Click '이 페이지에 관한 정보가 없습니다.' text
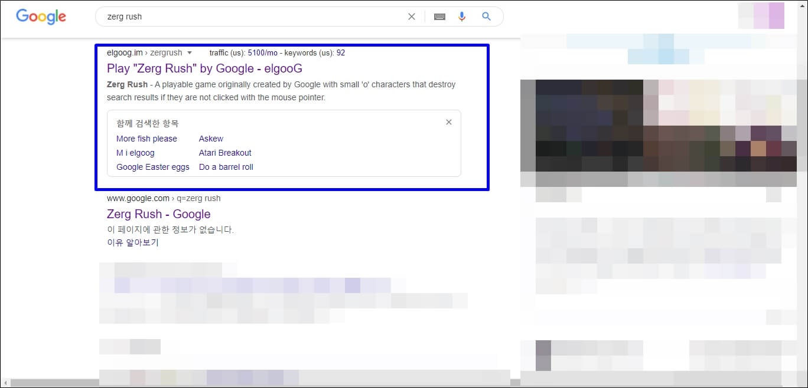 (170, 230)
